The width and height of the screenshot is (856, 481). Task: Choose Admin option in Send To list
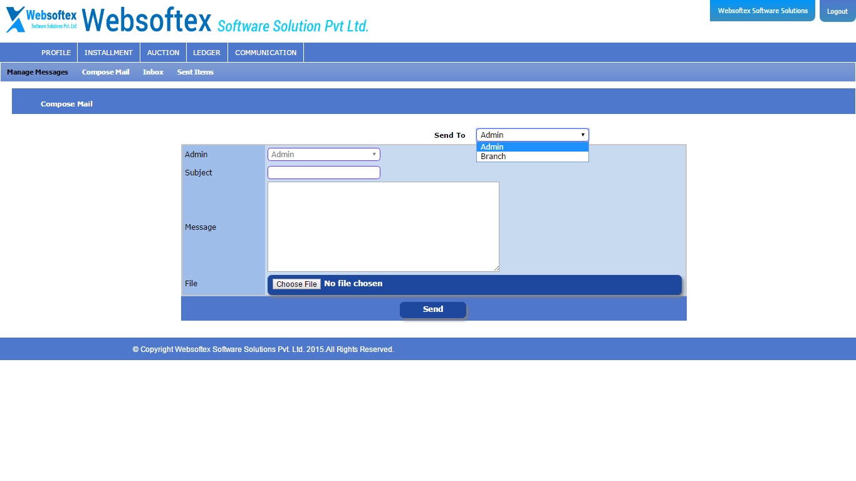click(533, 147)
